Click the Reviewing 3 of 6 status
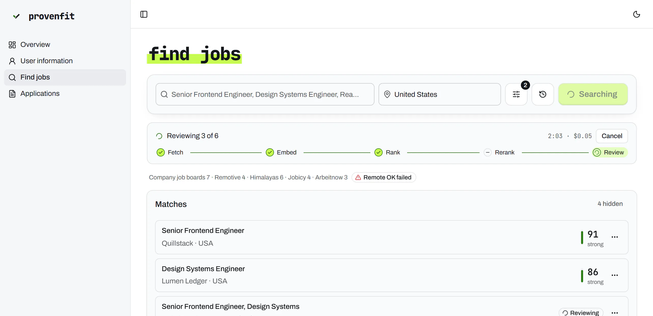This screenshot has width=653, height=316. click(193, 136)
